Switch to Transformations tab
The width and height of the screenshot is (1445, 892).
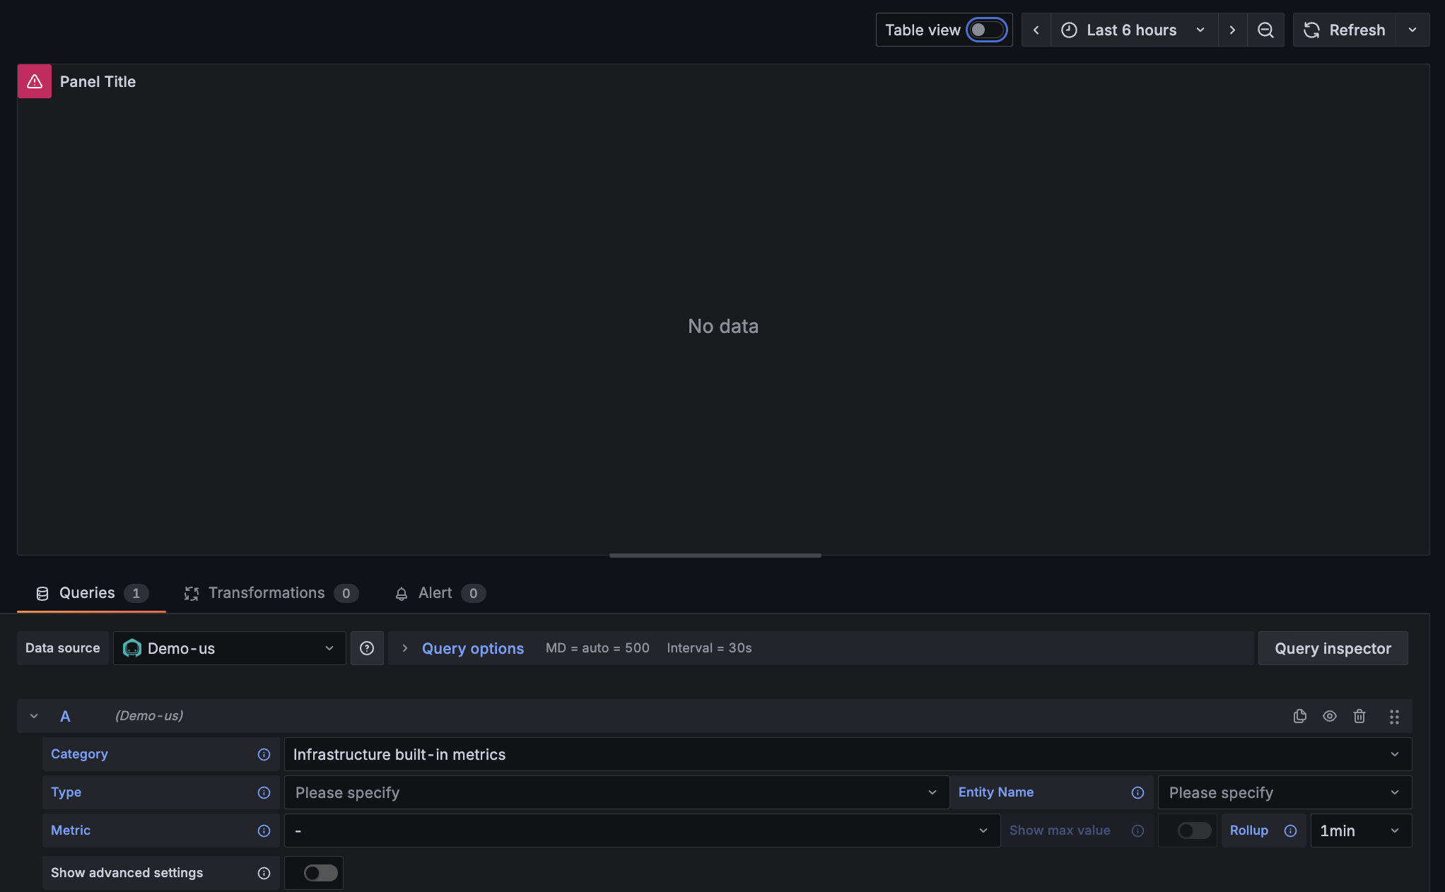click(x=271, y=593)
